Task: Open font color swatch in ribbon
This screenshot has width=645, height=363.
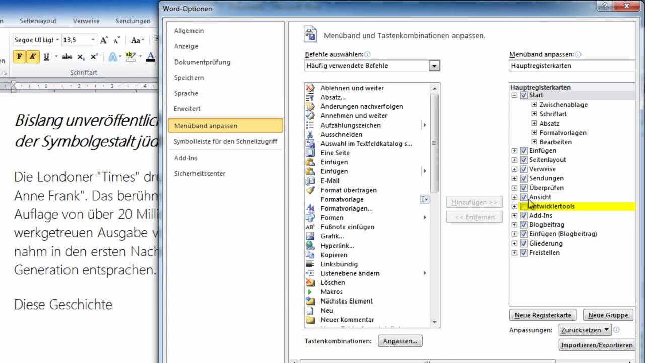Action: click(x=150, y=56)
